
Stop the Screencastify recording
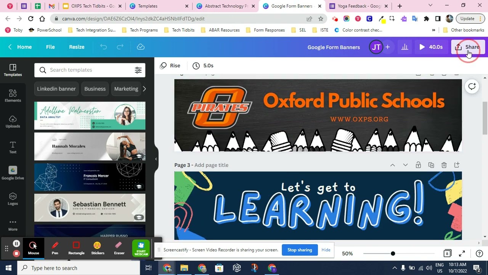[16, 253]
